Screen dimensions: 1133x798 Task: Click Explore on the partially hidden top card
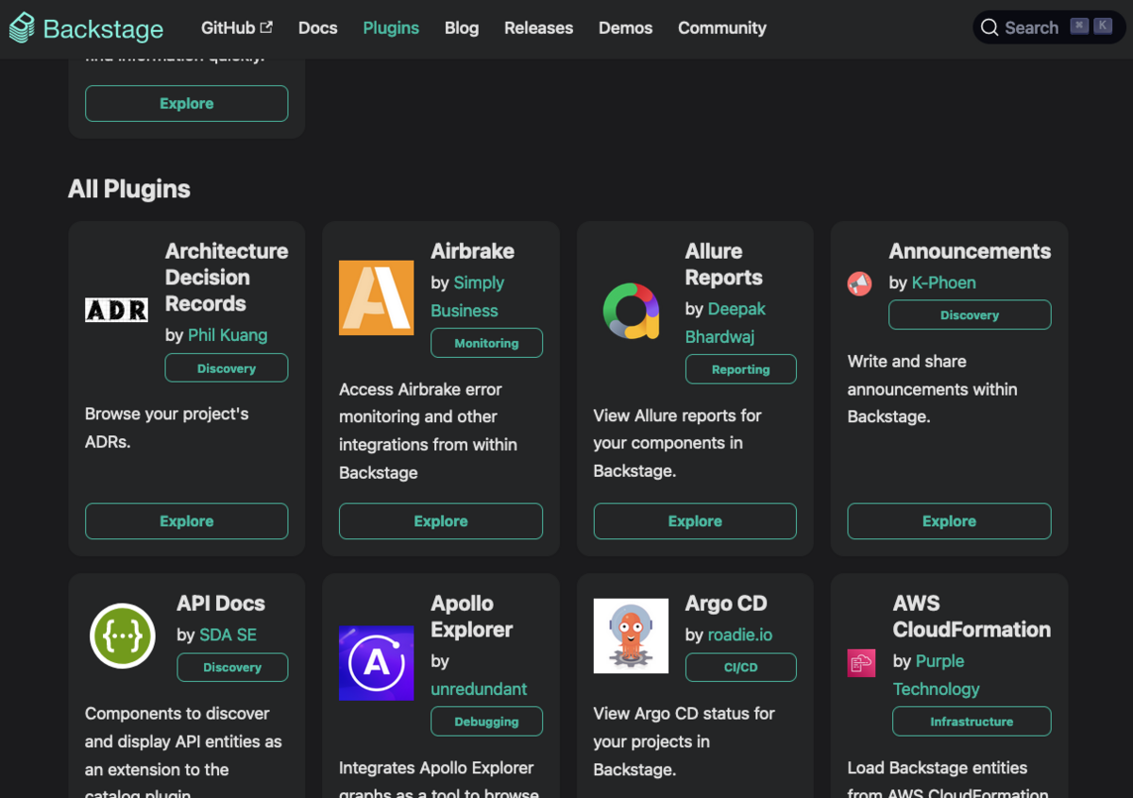pos(186,104)
